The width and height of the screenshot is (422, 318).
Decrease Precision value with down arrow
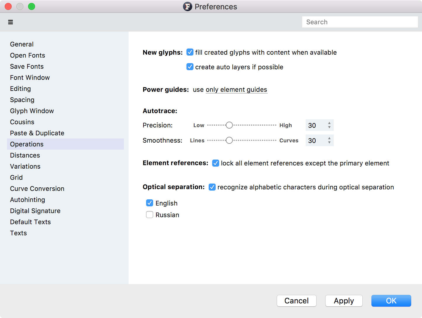(x=329, y=127)
